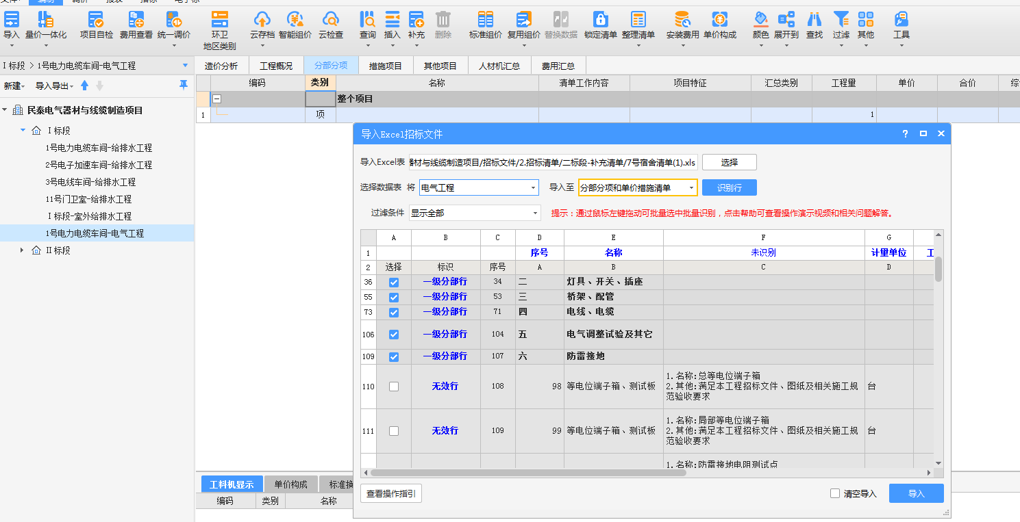Click the 统一调价 icon

pyautogui.click(x=174, y=19)
